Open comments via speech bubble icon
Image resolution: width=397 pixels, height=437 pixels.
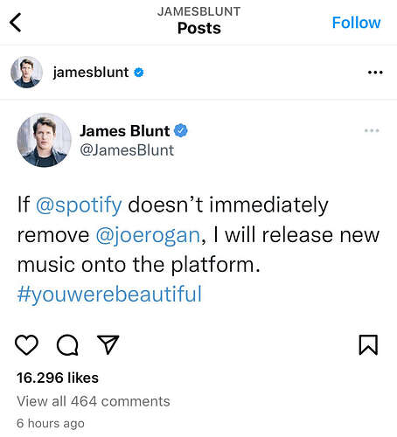coord(67,345)
